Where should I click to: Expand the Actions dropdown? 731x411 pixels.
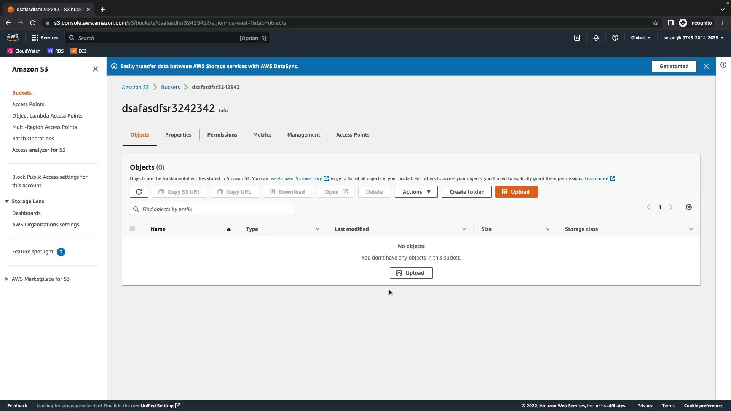pyautogui.click(x=416, y=192)
